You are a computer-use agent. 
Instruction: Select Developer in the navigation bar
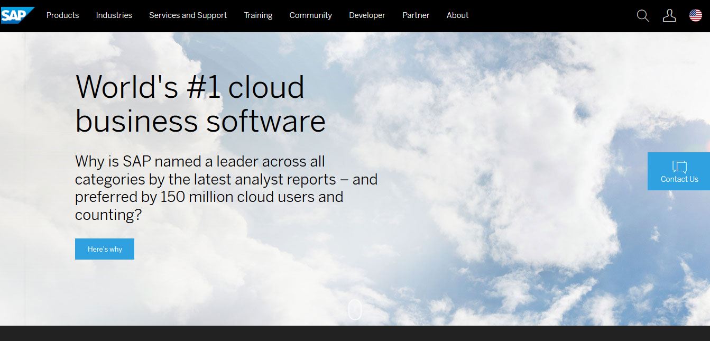click(367, 15)
